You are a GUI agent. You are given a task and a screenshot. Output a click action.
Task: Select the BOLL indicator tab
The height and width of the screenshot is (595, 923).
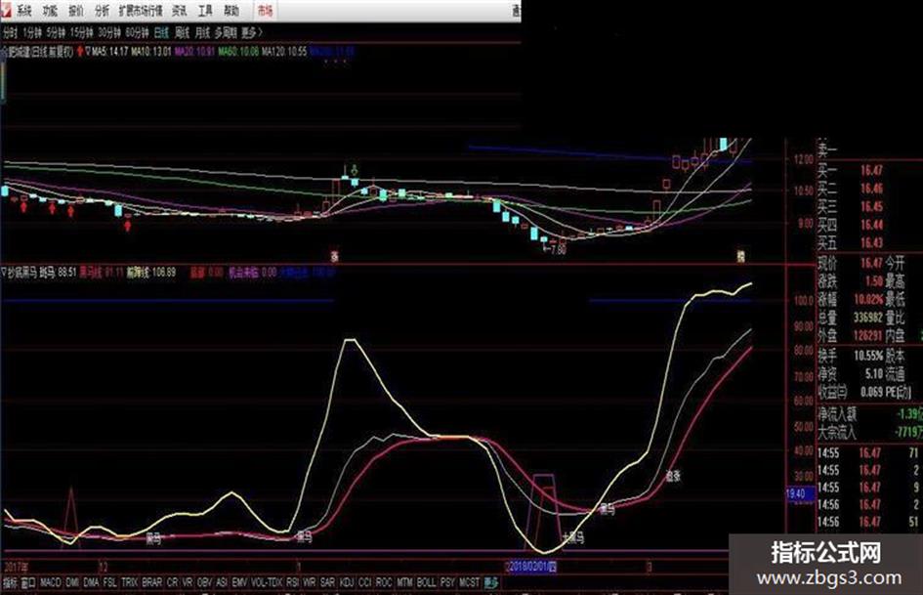(x=426, y=582)
